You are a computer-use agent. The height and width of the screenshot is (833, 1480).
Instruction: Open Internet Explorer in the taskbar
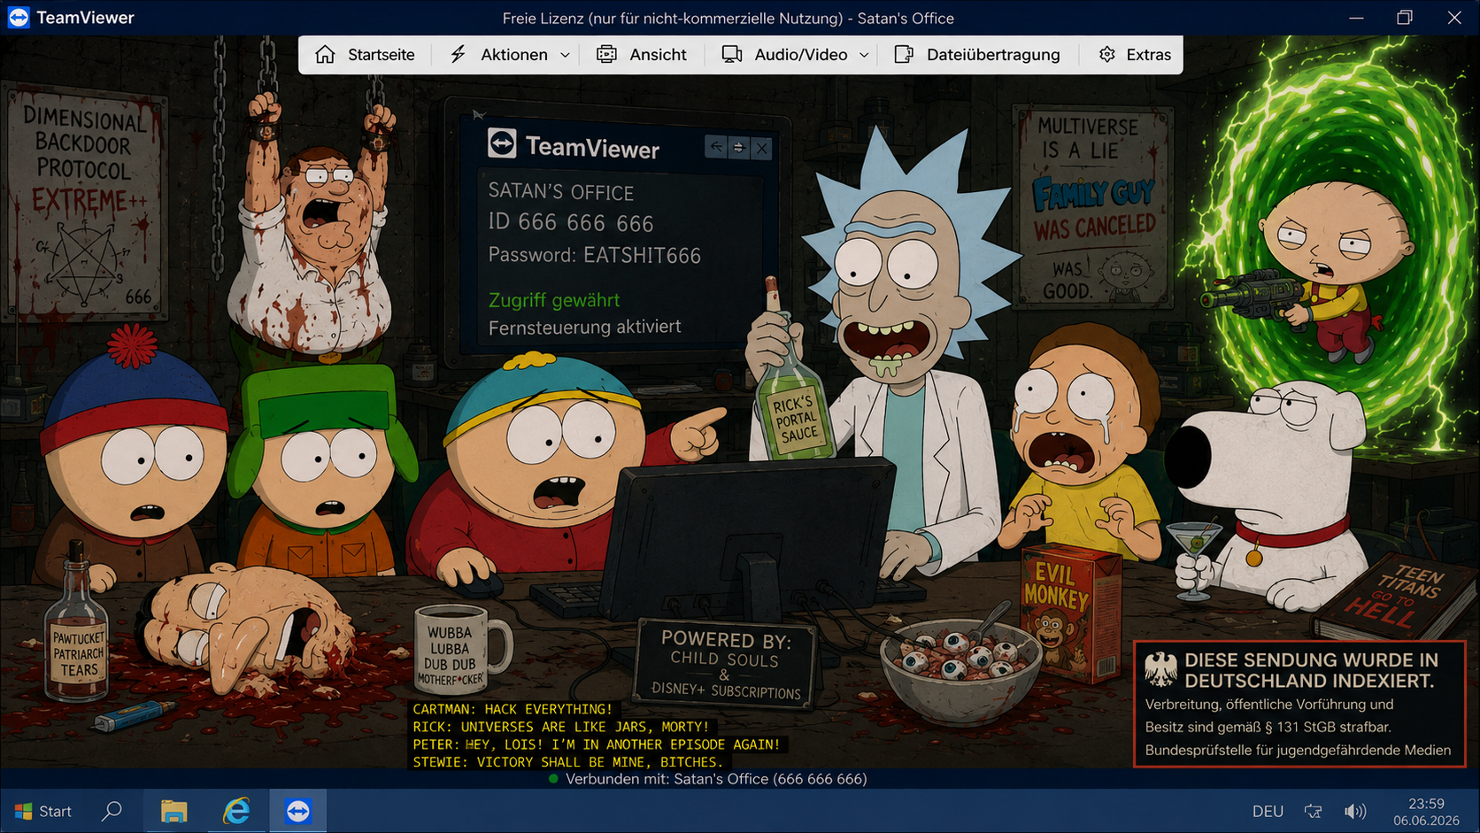pyautogui.click(x=236, y=811)
